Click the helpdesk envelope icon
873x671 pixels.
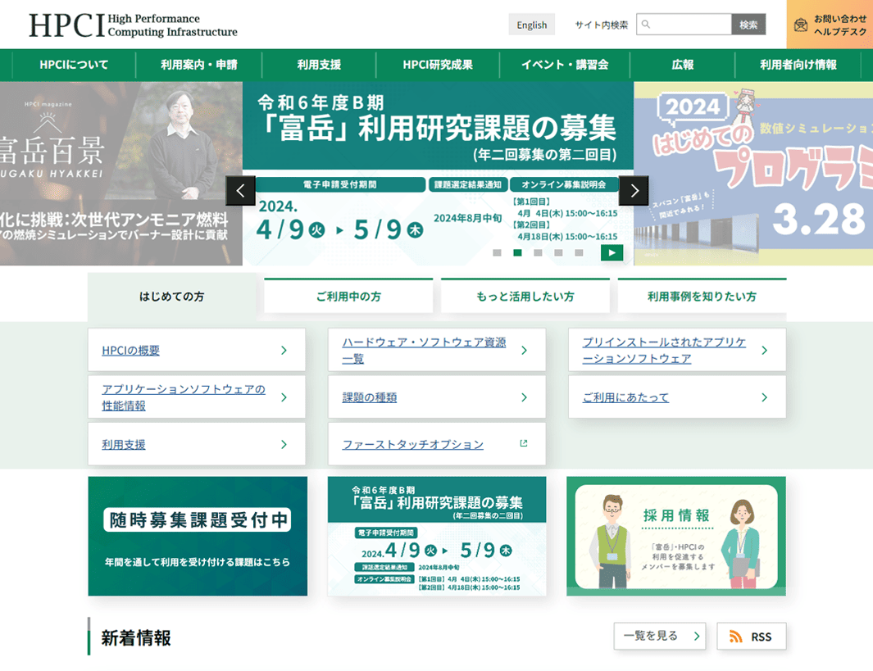click(801, 25)
